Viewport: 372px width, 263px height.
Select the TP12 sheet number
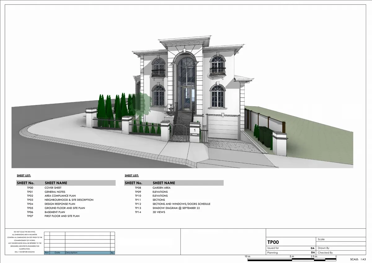tap(138, 204)
